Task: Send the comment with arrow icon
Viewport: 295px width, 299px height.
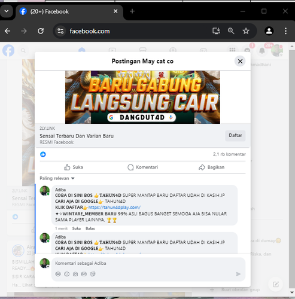Action: (238, 274)
